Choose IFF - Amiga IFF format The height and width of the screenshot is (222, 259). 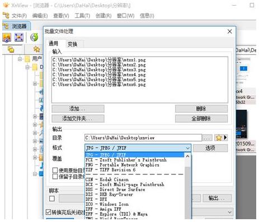134,209
